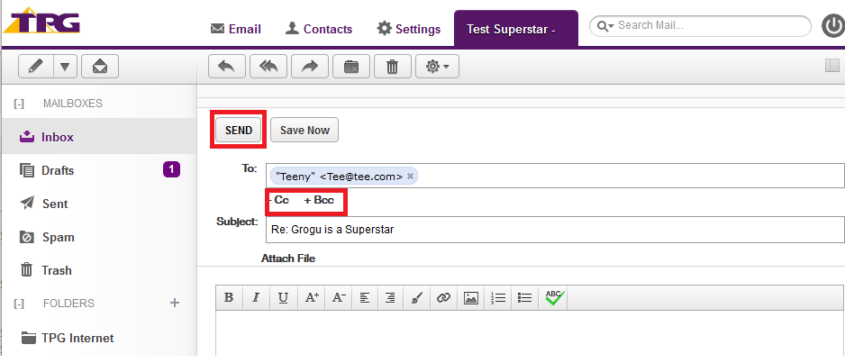Open the Contacts tab

[x=319, y=29]
